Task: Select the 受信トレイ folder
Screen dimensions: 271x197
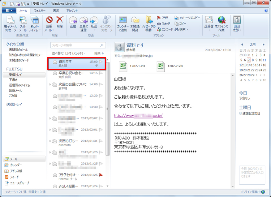Action: click(x=24, y=75)
